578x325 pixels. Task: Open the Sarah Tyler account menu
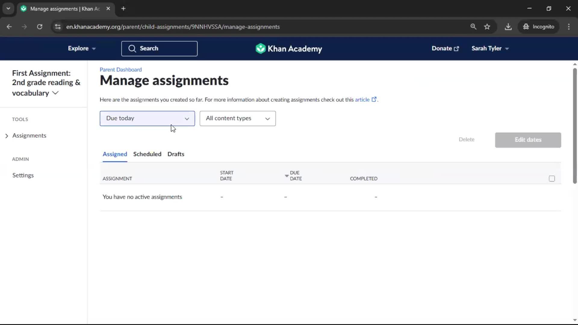click(x=490, y=48)
